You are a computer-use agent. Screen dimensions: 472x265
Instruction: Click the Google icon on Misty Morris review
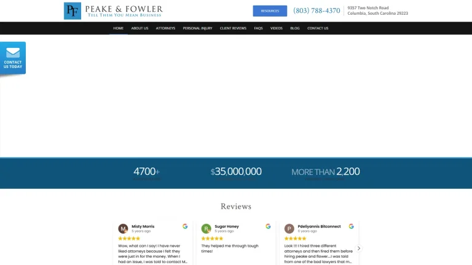click(x=185, y=226)
